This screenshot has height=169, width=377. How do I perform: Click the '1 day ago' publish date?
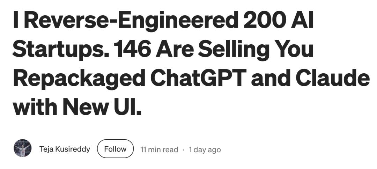[205, 150]
